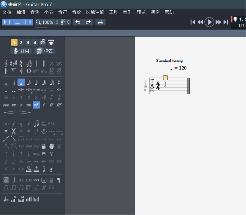This screenshot has height=215, width=246.
Task: Toggle the palm mute P.M. effect
Action: 51,124
